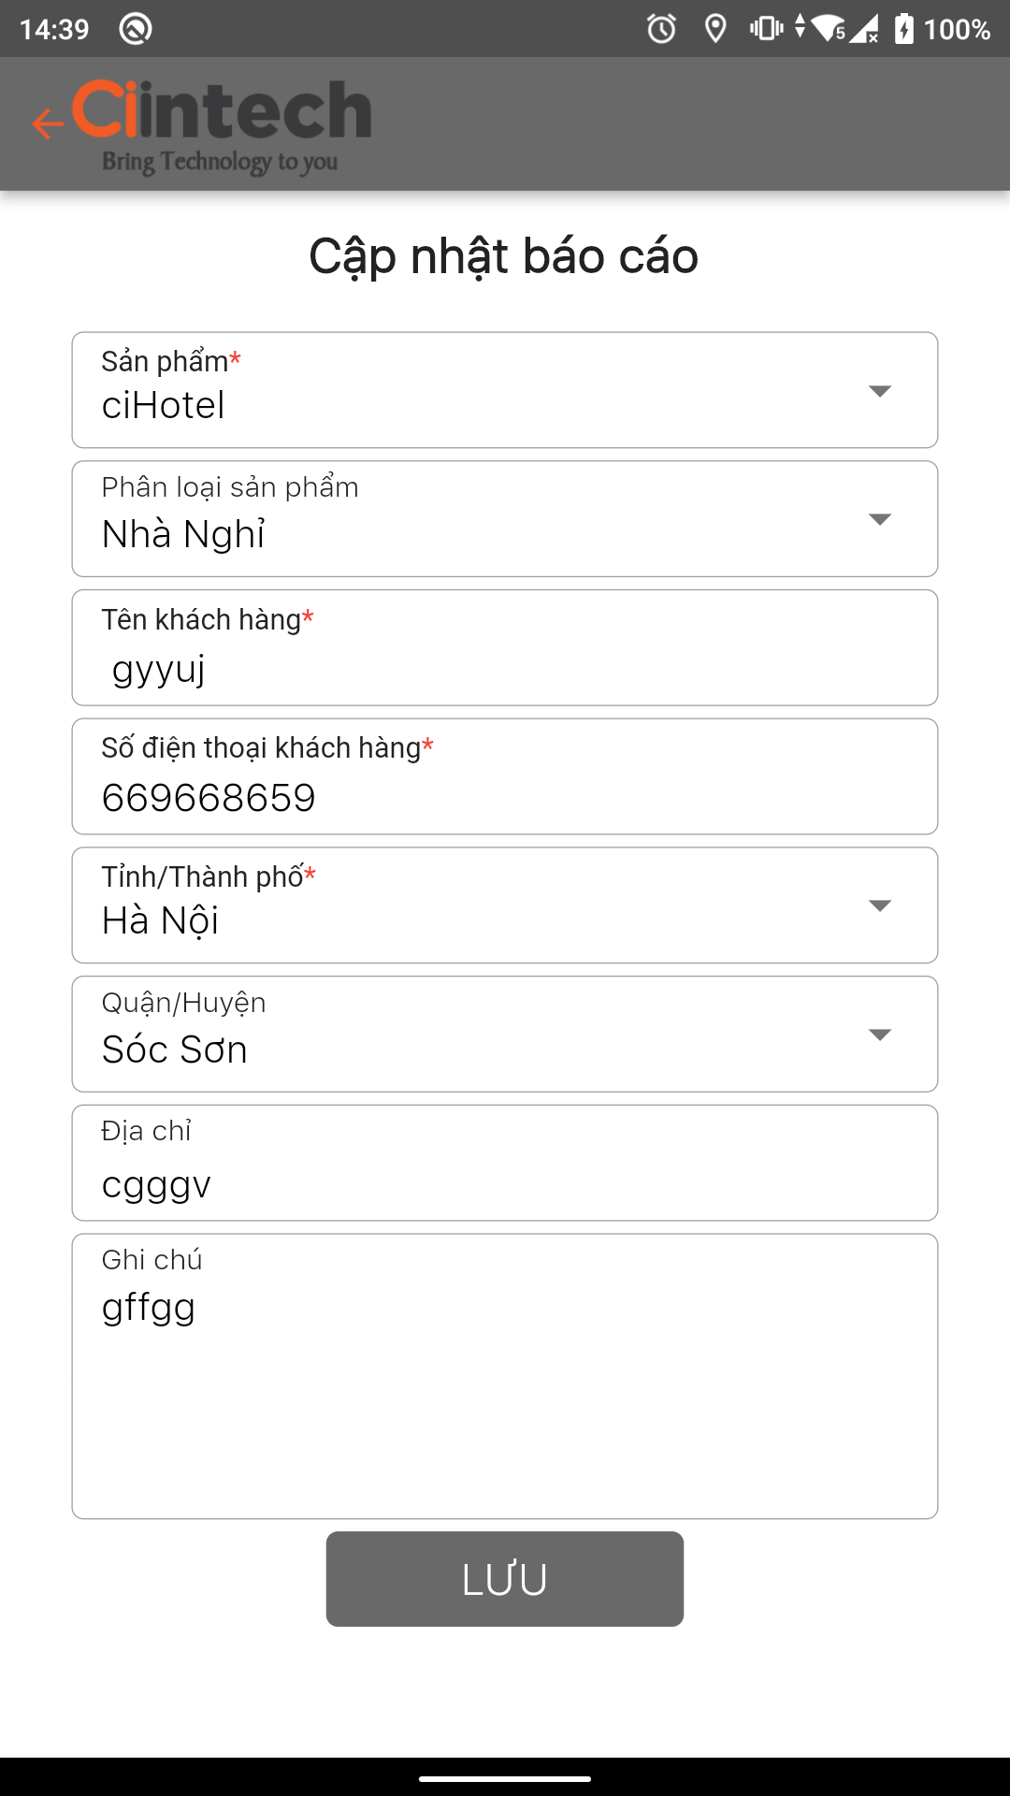Tap the vibrate mode status icon

pyautogui.click(x=767, y=29)
